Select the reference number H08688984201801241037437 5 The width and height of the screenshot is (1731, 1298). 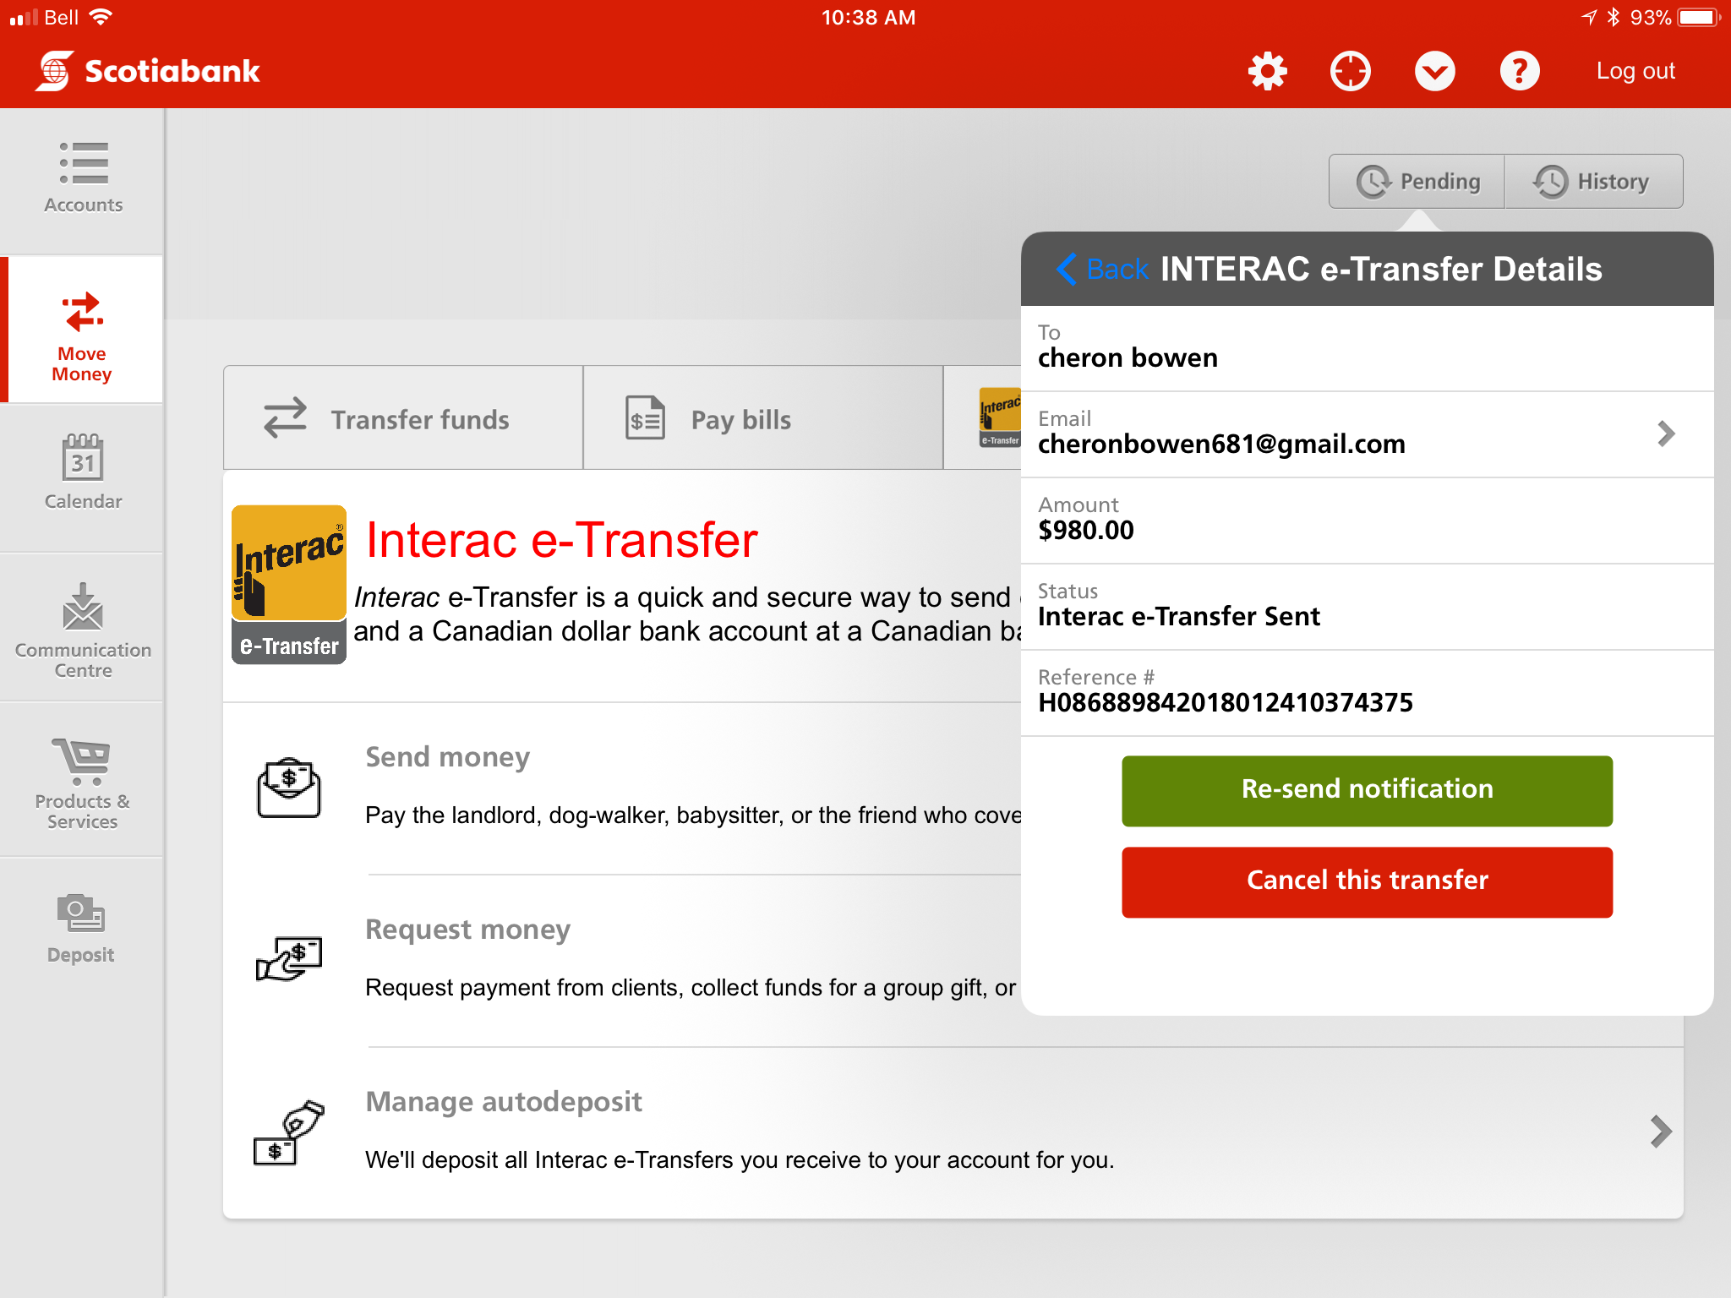(x=1225, y=702)
